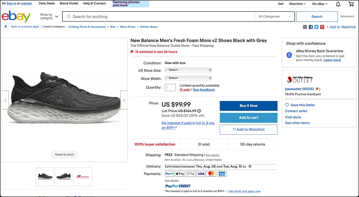This screenshot has height=197, width=359.
Task: Click the Buy It Now button
Action: (248, 106)
